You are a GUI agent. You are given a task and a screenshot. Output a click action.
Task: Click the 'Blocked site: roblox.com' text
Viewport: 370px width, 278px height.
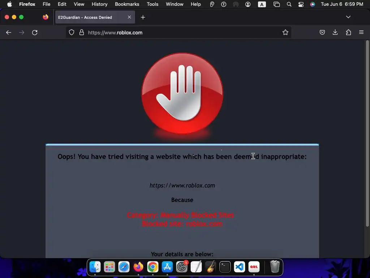[182, 224]
